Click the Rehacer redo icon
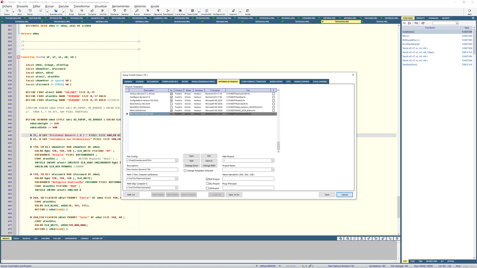This screenshot has height=268, width=477. [x=125, y=12]
